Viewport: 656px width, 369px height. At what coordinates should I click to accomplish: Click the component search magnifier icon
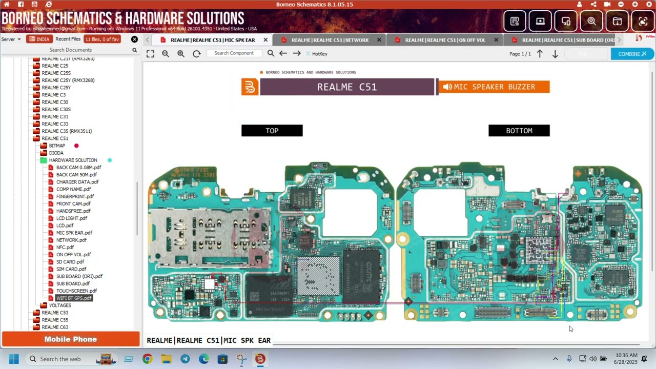pyautogui.click(x=271, y=53)
